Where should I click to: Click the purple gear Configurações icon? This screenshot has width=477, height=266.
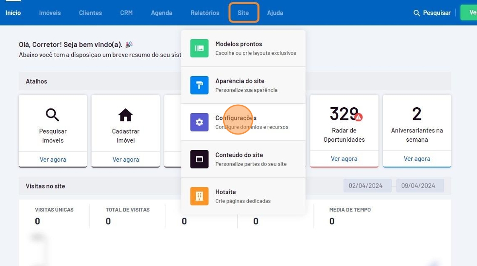199,122
